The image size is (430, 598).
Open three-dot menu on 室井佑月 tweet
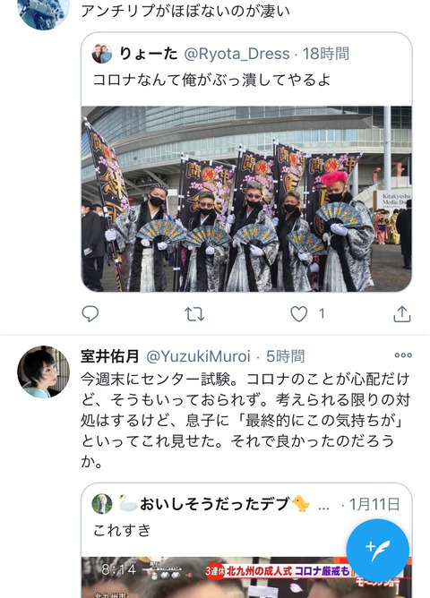pos(403,355)
